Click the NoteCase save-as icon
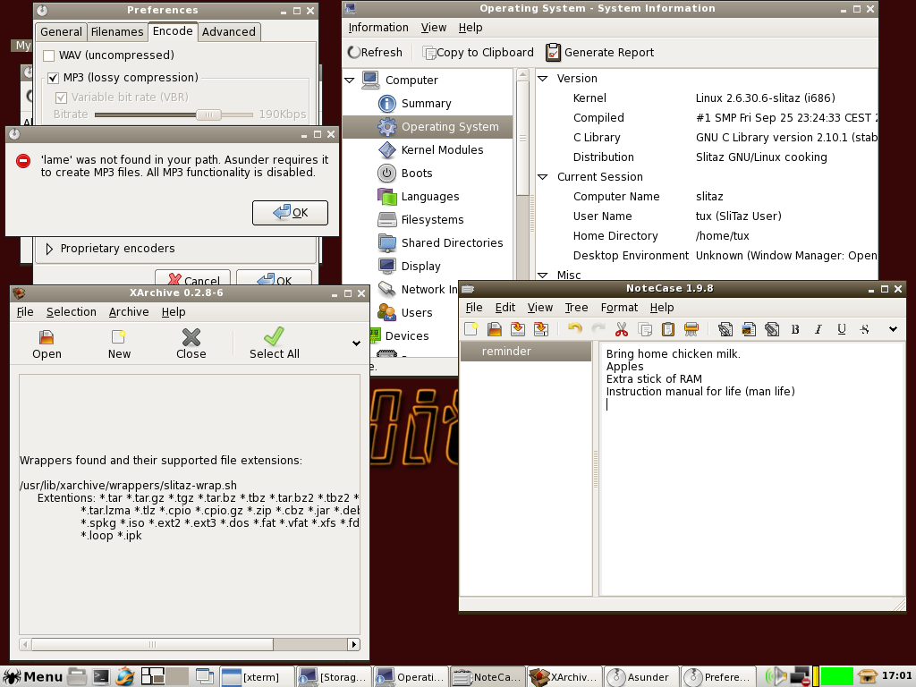Image resolution: width=916 pixels, height=687 pixels. 541,329
